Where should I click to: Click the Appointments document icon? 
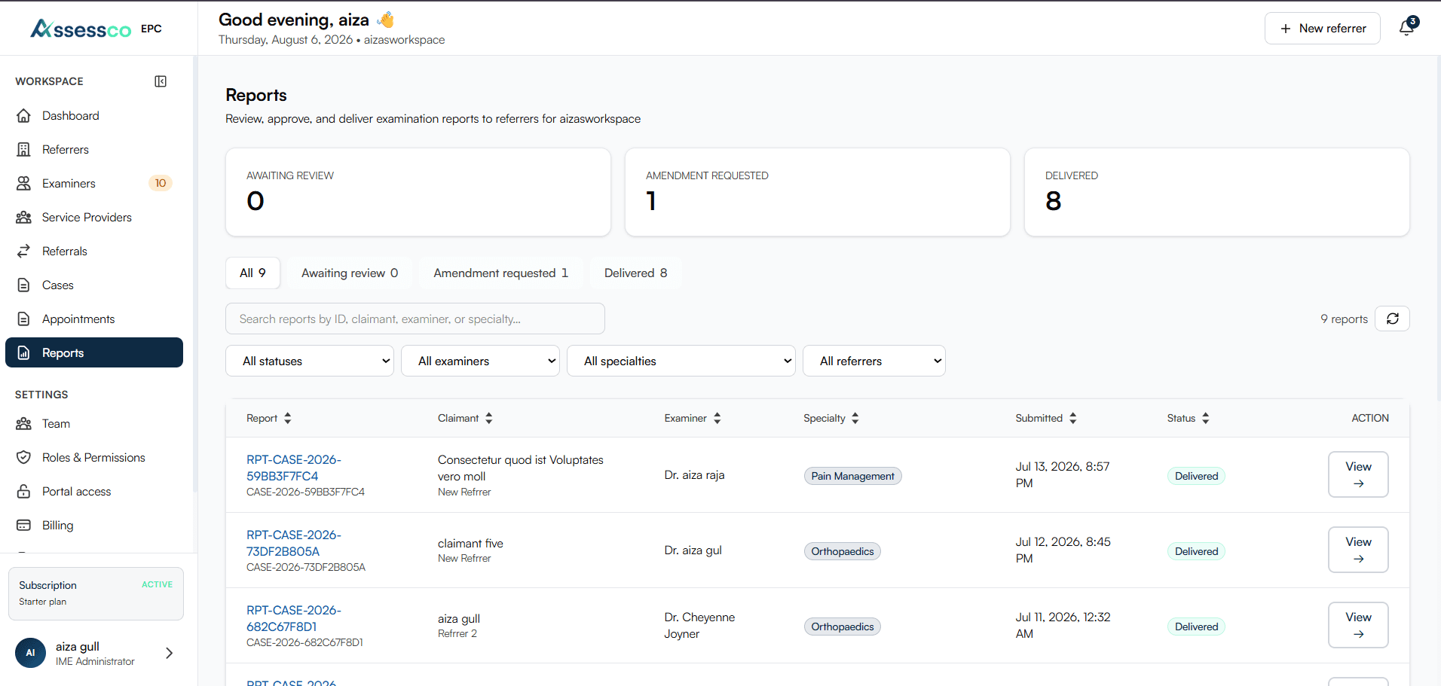click(24, 319)
